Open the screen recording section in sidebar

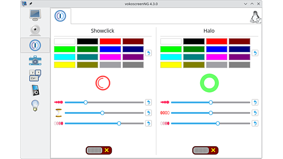(35, 15)
